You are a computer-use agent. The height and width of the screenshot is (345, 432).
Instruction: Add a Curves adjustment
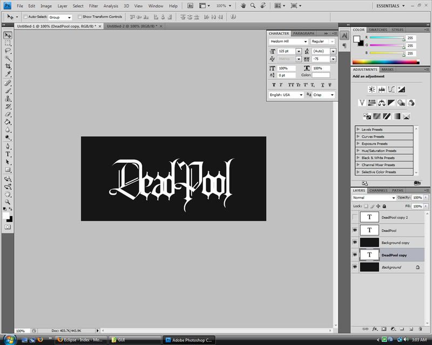click(391, 89)
